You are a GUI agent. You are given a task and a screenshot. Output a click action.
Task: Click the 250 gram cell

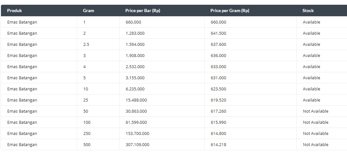point(87,133)
